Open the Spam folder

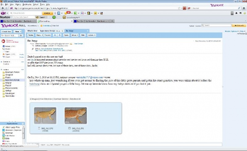point(7,54)
